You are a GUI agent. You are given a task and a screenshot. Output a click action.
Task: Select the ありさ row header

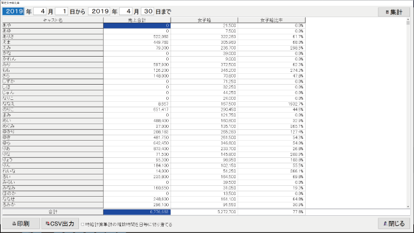[53, 37]
